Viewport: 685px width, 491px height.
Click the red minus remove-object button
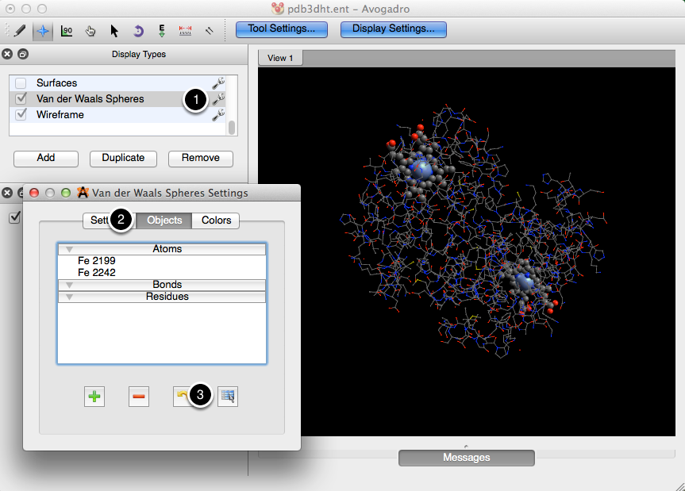click(139, 397)
